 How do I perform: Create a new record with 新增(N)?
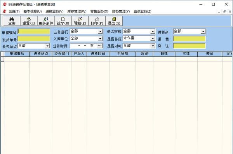point(63,21)
